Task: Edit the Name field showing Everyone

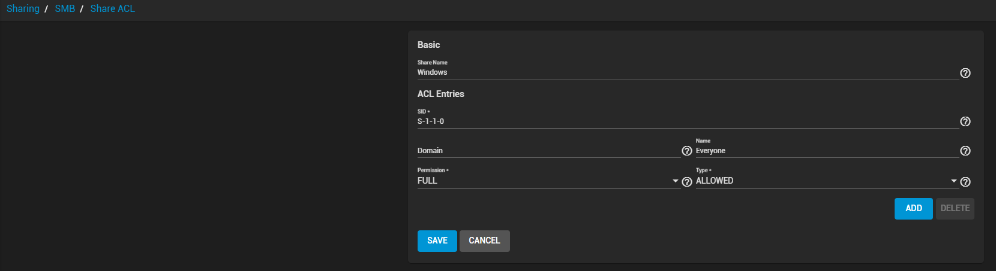Action: click(825, 151)
